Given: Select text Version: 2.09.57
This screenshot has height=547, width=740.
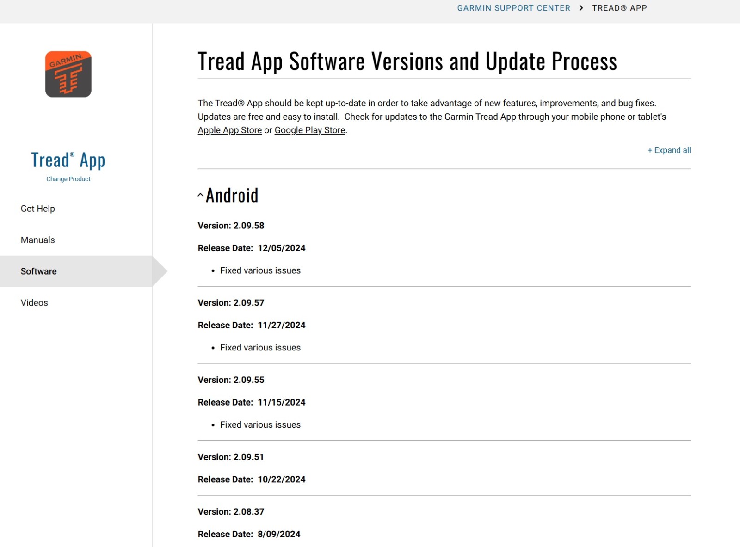Looking at the screenshot, I should pos(231,303).
